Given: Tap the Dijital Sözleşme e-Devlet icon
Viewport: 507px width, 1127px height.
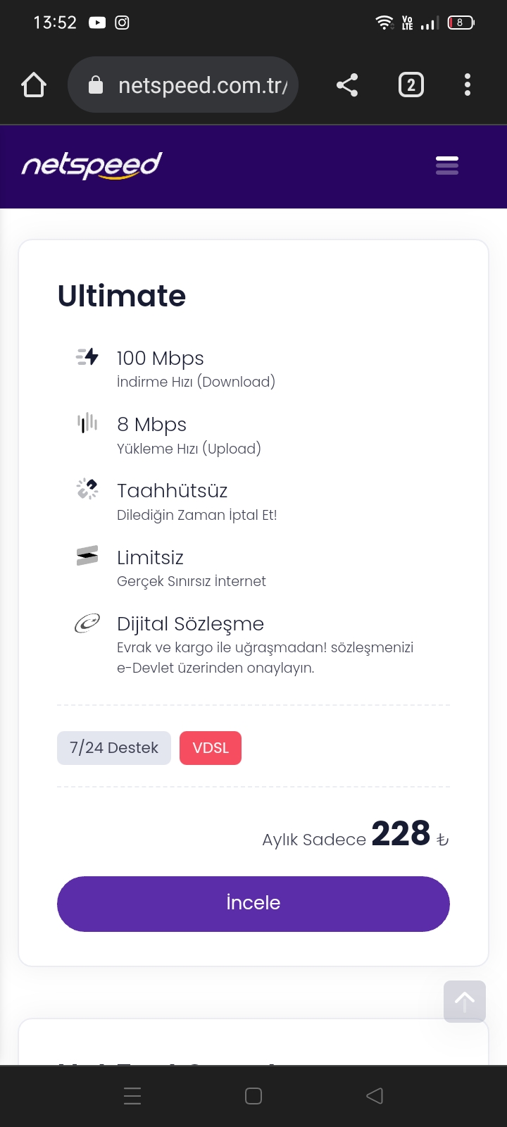Looking at the screenshot, I should click(x=87, y=623).
